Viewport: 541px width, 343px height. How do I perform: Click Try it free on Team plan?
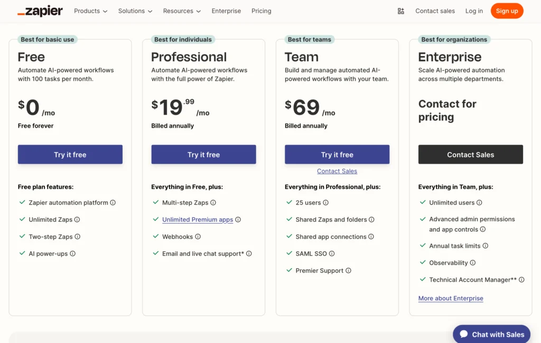point(337,155)
